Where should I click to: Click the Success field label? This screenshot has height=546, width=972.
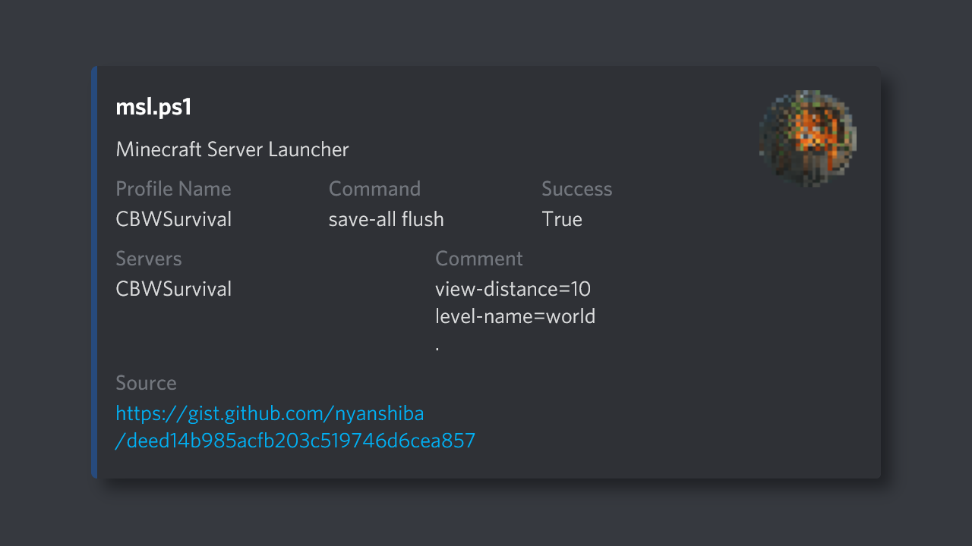pos(576,189)
